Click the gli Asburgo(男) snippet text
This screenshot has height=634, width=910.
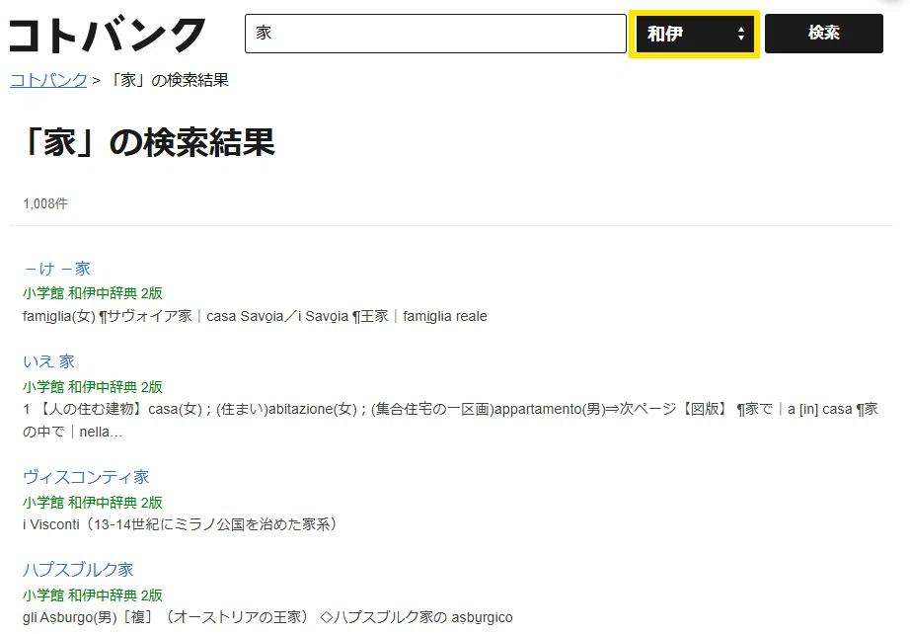pyautogui.click(x=267, y=617)
